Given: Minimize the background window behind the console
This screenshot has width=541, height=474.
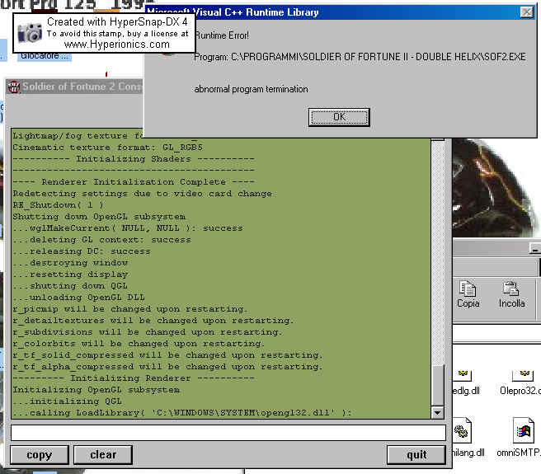Looking at the screenshot, I should (534, 248).
